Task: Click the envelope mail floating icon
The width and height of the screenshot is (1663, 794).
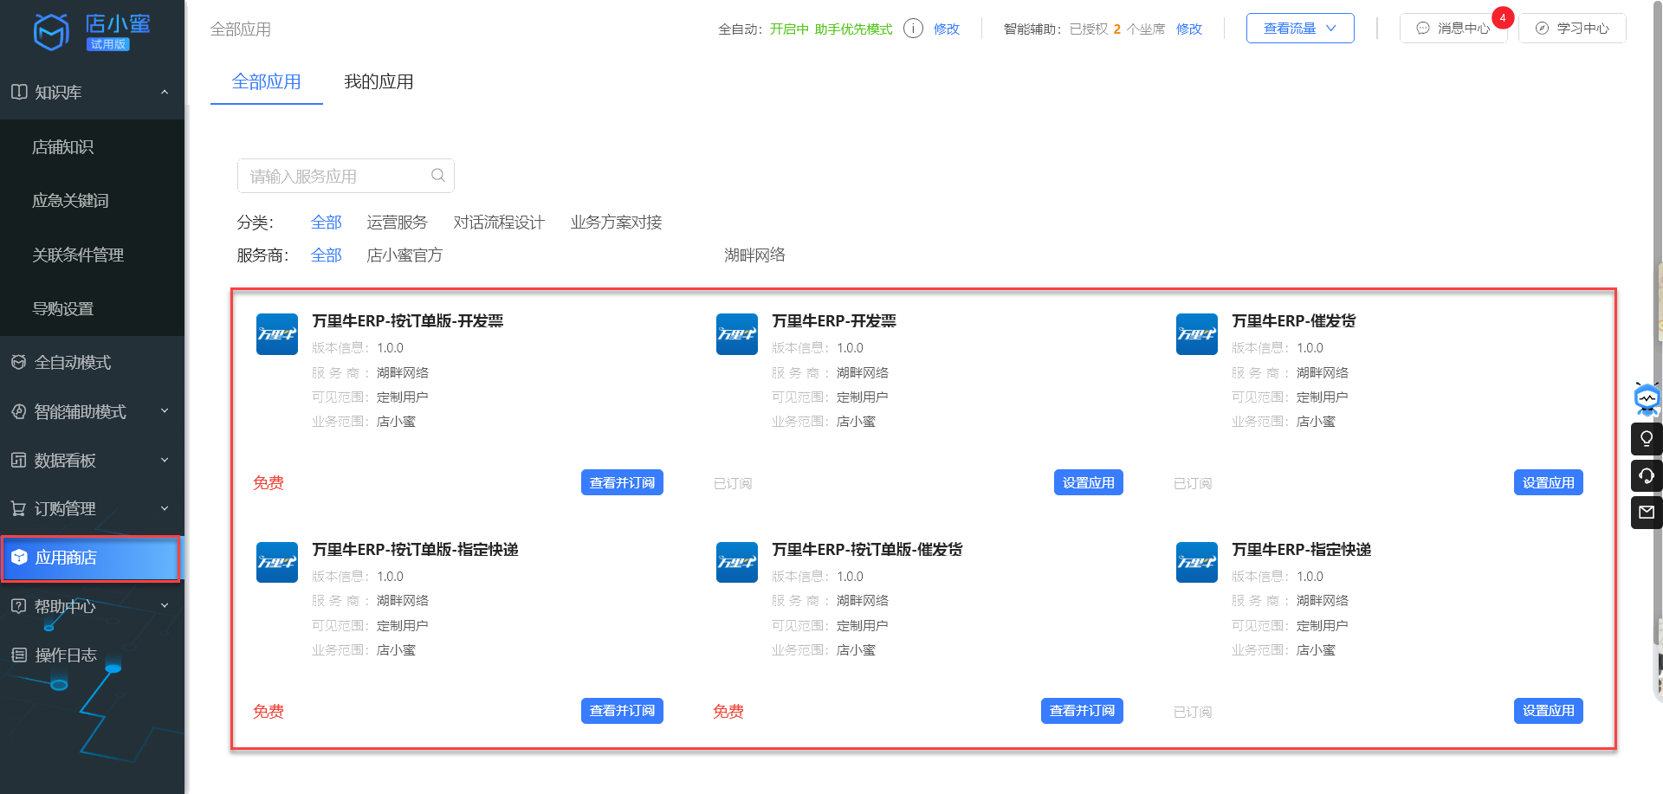Action: pyautogui.click(x=1647, y=512)
